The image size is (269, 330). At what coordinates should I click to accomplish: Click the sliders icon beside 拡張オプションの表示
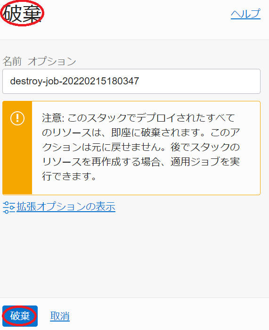tap(8, 207)
